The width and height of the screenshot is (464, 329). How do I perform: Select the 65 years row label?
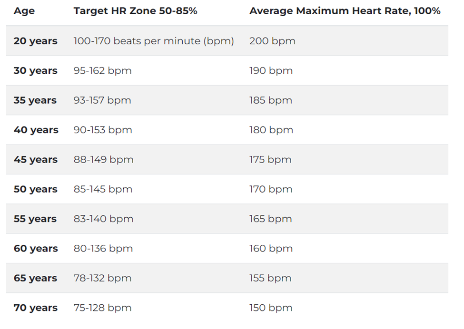click(35, 278)
